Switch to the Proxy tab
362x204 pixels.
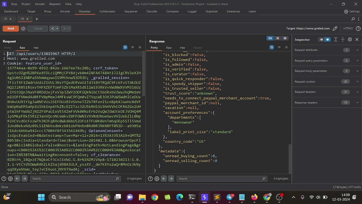(48, 11)
